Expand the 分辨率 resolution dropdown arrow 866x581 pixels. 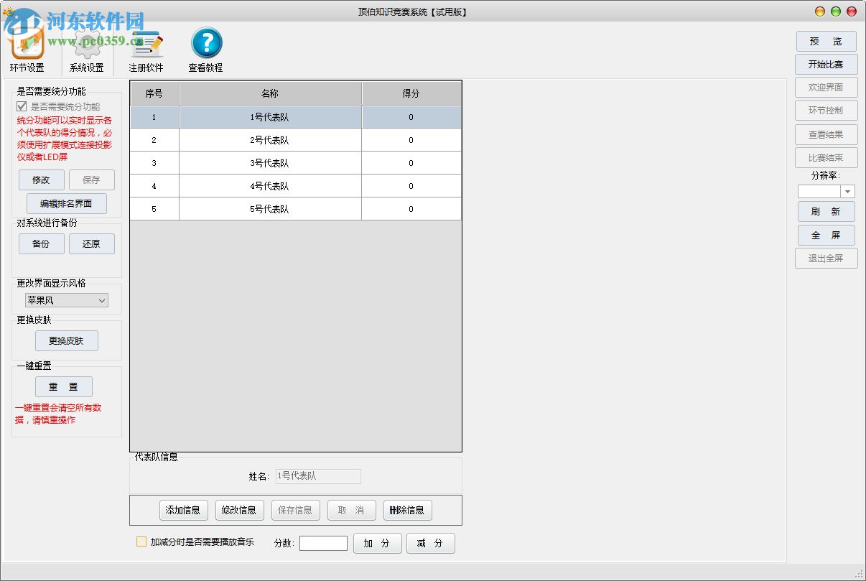point(847,191)
